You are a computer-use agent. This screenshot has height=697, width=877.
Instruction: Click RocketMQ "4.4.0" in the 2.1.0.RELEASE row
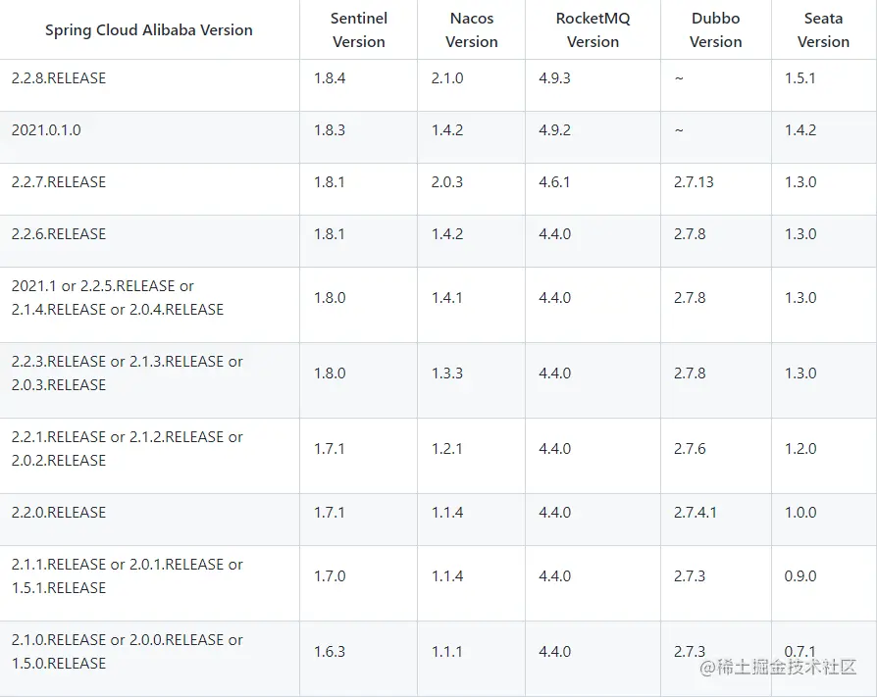(x=555, y=652)
